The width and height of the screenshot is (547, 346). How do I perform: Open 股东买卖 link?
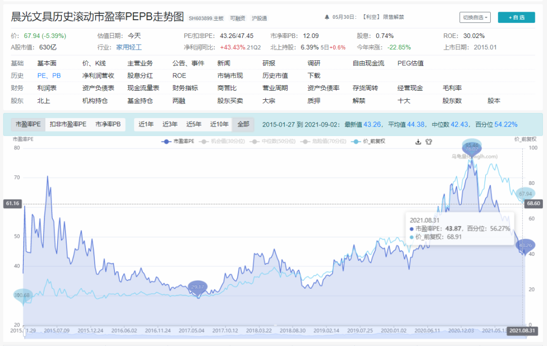click(x=230, y=101)
